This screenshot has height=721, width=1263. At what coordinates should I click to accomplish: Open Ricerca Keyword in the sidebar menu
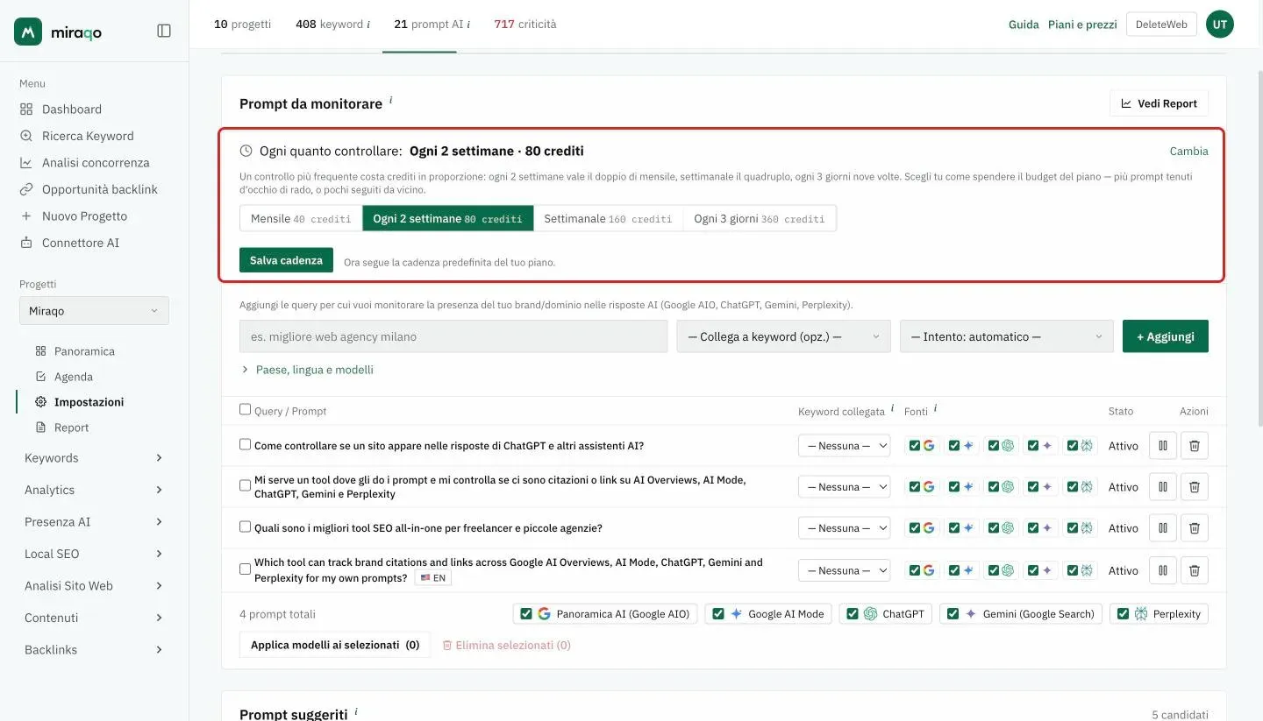point(88,136)
